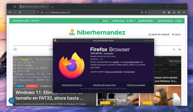Toggle dark mode with the moon icon

(180, 49)
